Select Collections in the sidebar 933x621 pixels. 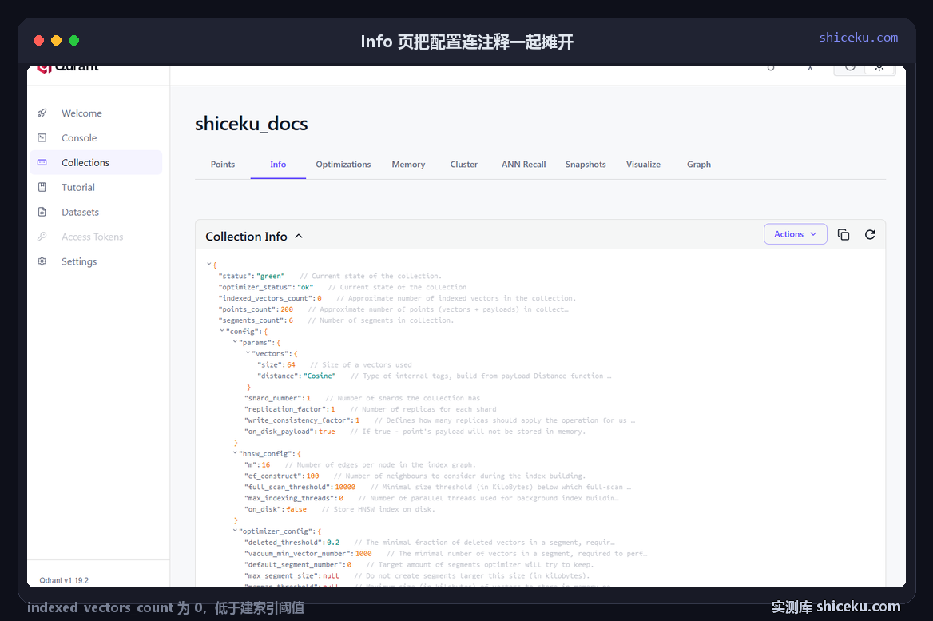click(96, 162)
